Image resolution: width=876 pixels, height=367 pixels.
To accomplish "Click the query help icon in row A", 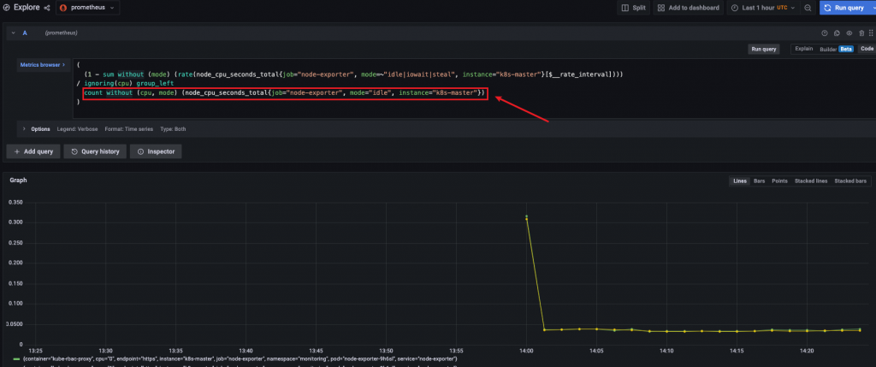I will coord(824,33).
